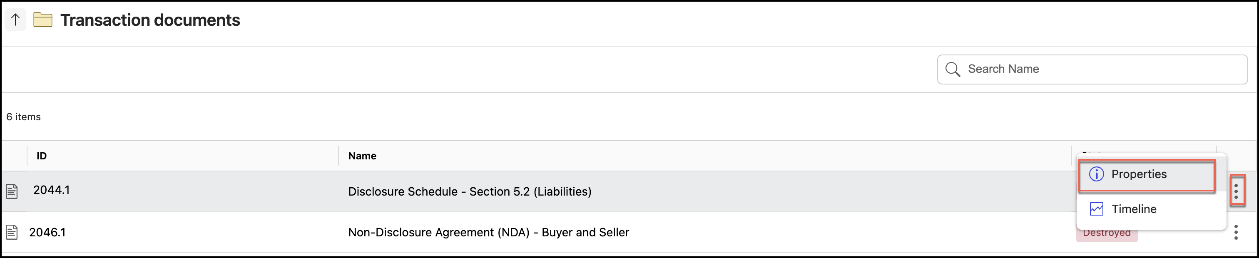Click the magnifying glass search icon
1259x258 pixels.
tap(952, 69)
